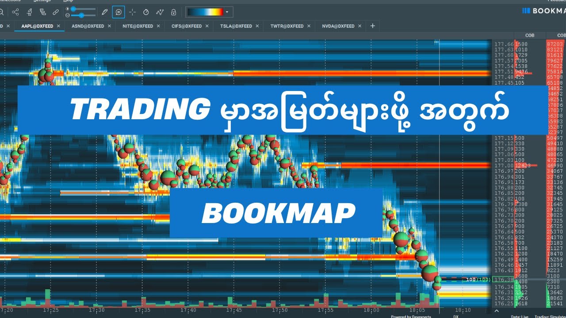Click the cumulative size 21541 cell

point(555,304)
